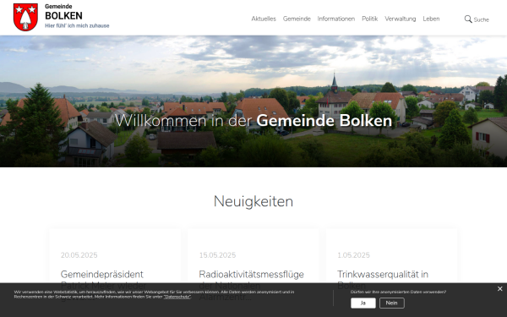Image resolution: width=507 pixels, height=317 pixels.
Task: Open the Datenschutz link in cookie banner
Action: tap(177, 297)
